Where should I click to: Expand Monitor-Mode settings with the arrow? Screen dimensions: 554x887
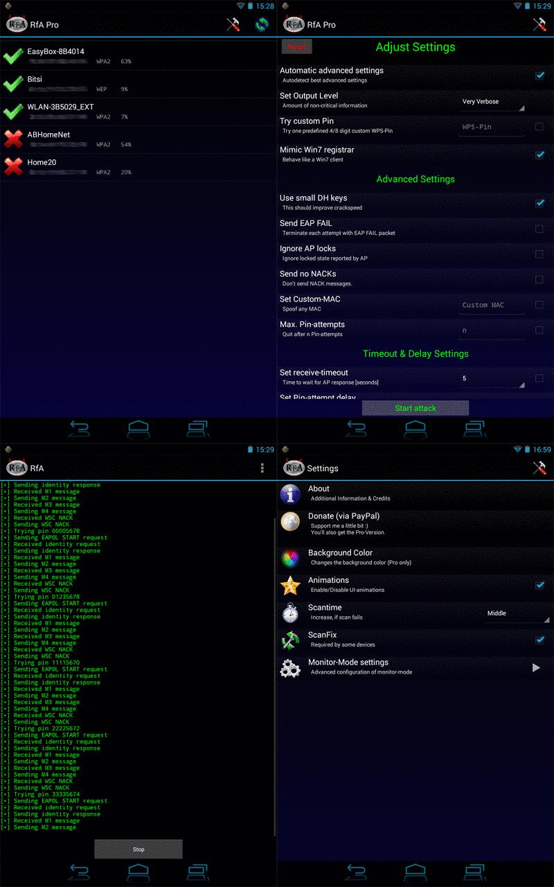coord(536,668)
